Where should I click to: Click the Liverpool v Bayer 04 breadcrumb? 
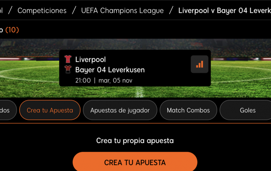coord(225,10)
